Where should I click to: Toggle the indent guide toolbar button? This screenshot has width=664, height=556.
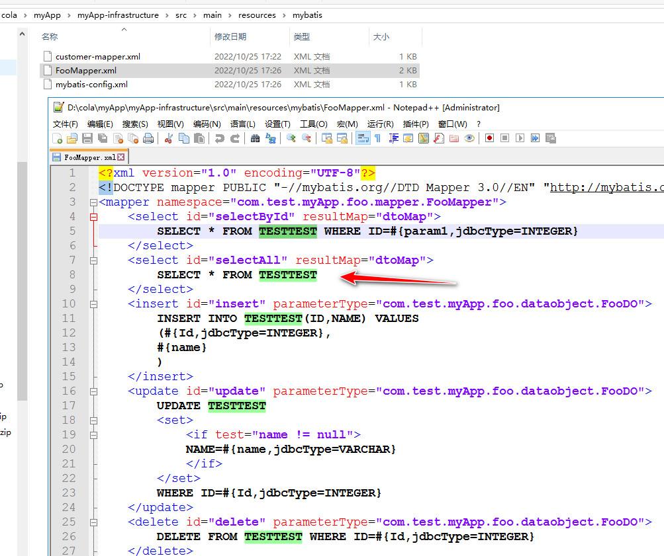click(393, 138)
